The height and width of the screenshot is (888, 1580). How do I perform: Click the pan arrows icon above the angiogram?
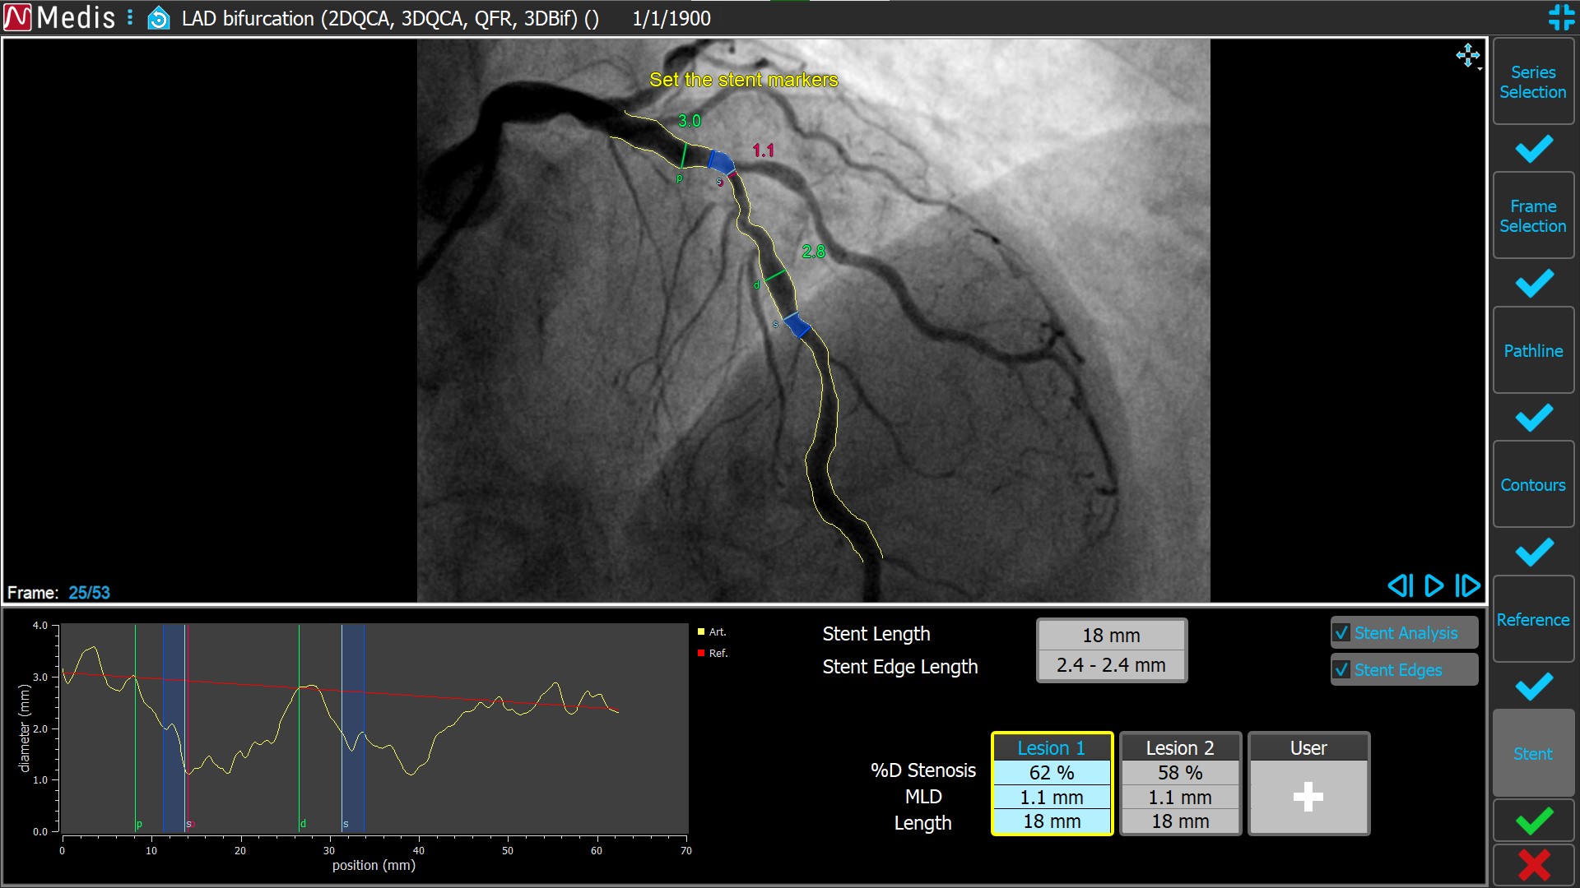(x=1468, y=55)
